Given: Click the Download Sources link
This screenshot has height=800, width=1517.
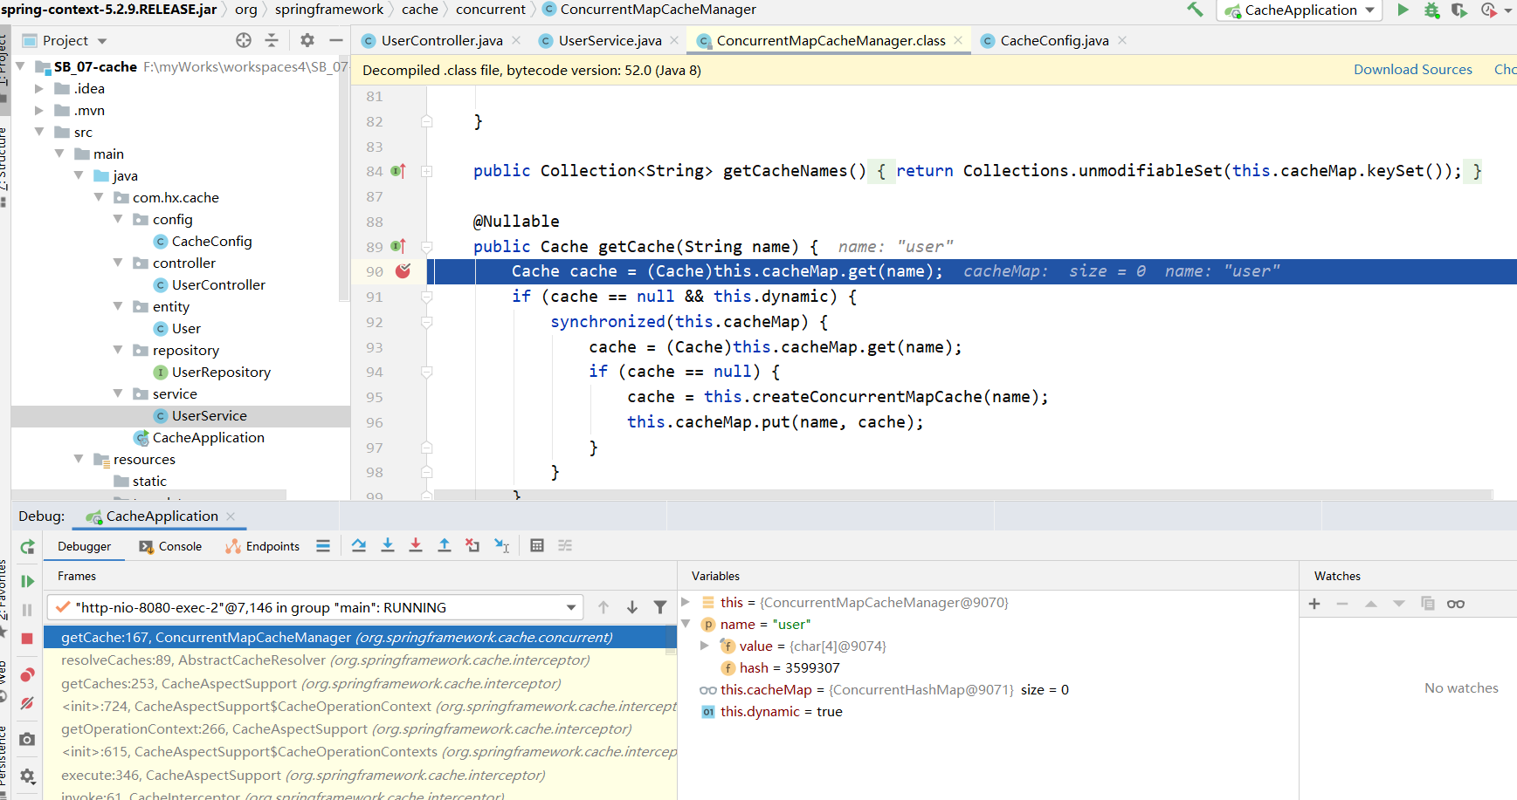Looking at the screenshot, I should click(x=1412, y=69).
